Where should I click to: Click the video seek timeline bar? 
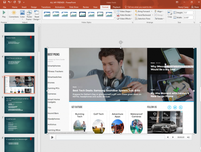coord(110,137)
